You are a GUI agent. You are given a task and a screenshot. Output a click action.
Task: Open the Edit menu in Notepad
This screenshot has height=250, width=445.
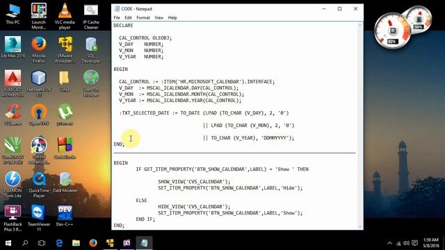coord(128,17)
